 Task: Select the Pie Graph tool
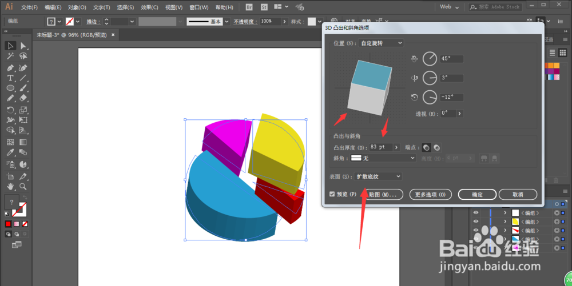pos(23,164)
